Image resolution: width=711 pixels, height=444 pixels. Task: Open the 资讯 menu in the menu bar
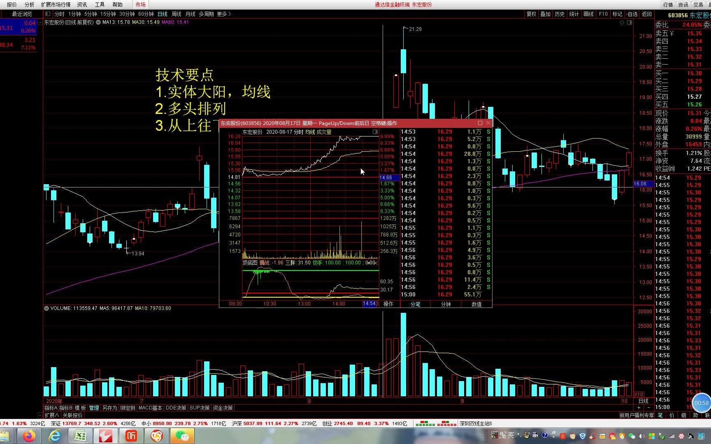[x=82, y=5]
